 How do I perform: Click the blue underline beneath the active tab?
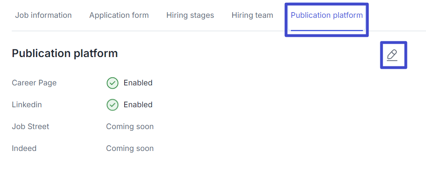point(327,30)
